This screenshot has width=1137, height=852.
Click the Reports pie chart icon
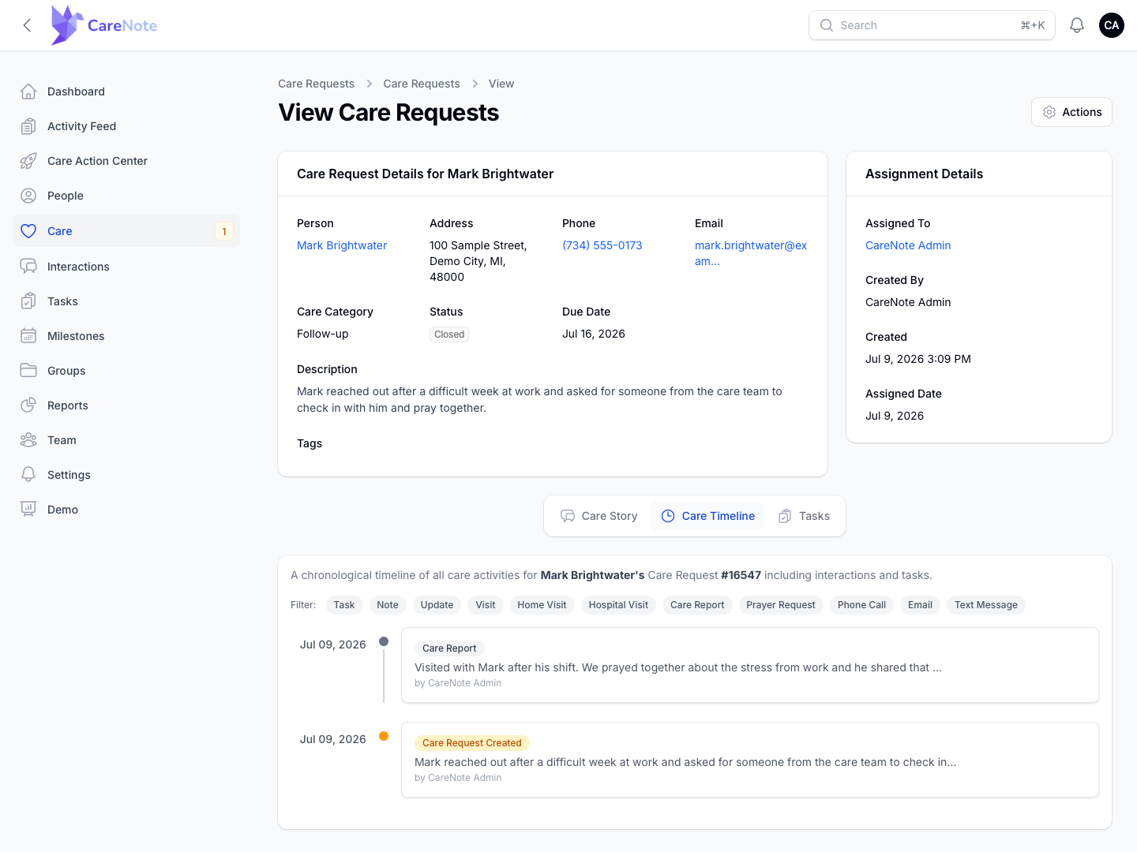(28, 405)
